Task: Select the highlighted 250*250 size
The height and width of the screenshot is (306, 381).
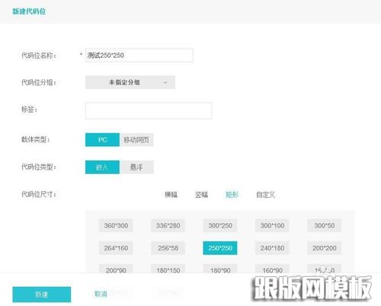Action: point(220,248)
